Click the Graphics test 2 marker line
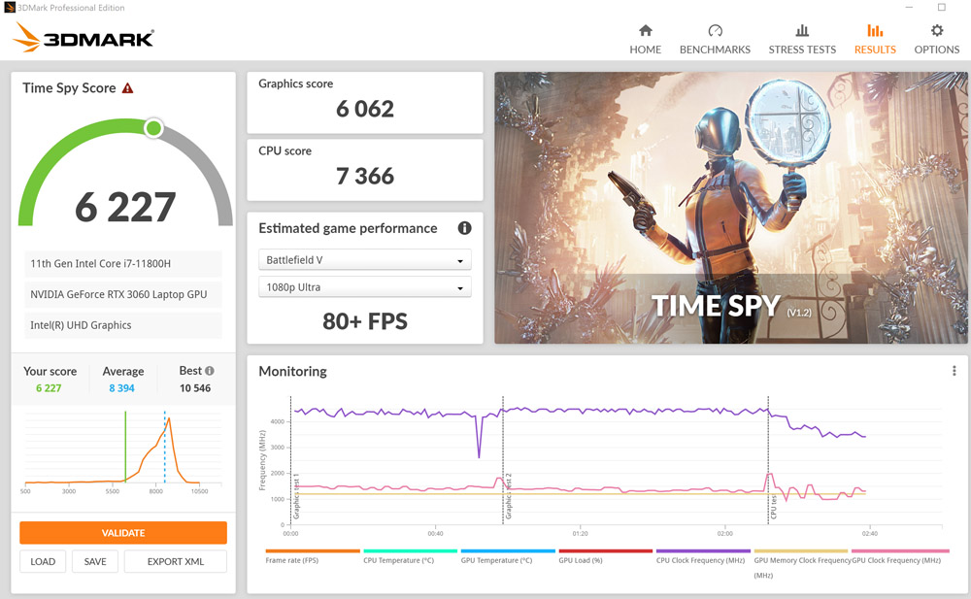Screen dimensions: 971x599 click(x=503, y=461)
